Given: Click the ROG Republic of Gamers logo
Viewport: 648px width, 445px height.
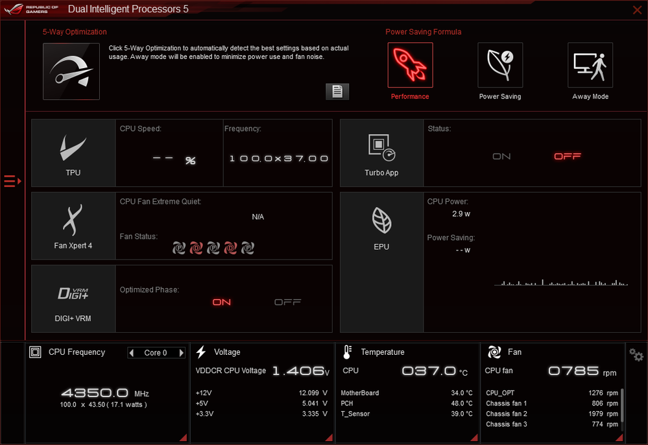Looking at the screenshot, I should tap(32, 9).
